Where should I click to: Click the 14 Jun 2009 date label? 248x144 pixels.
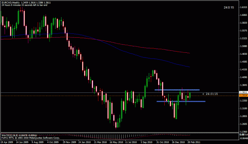[22, 142]
